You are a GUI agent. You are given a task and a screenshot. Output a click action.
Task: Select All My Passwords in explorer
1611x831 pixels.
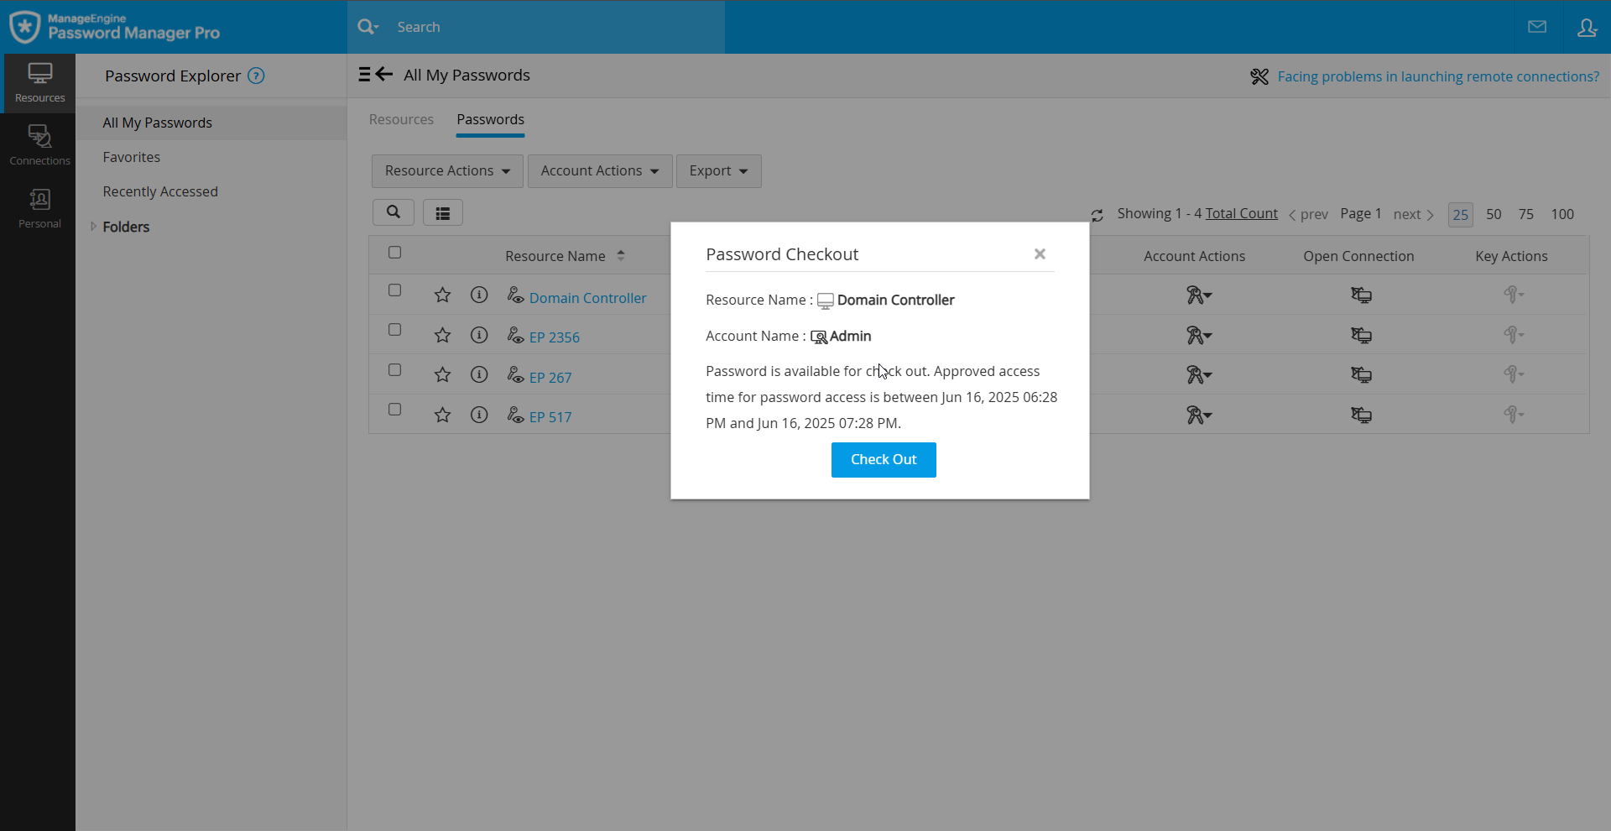[x=211, y=123]
